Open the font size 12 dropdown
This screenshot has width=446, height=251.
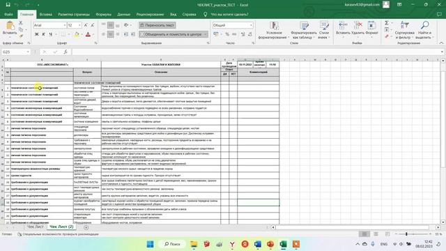coord(79,25)
